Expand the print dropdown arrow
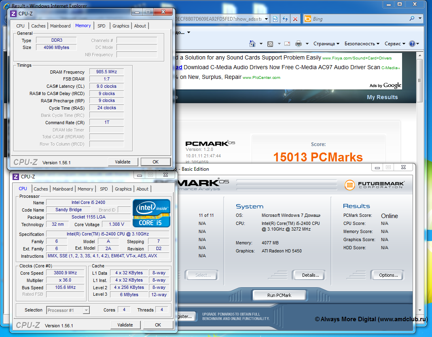Viewport: 432px width, 337px height. (x=307, y=44)
